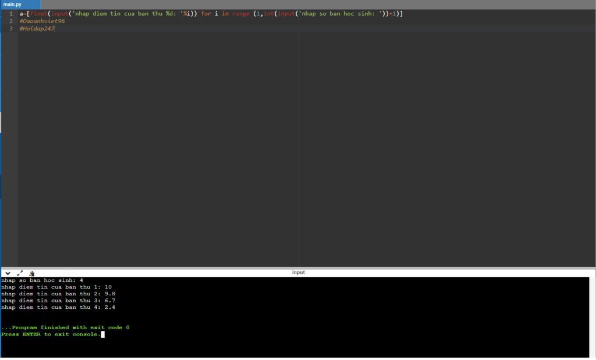The width and height of the screenshot is (596, 360).
Task: Click line number 3 in the gutter
Action: click(11, 29)
